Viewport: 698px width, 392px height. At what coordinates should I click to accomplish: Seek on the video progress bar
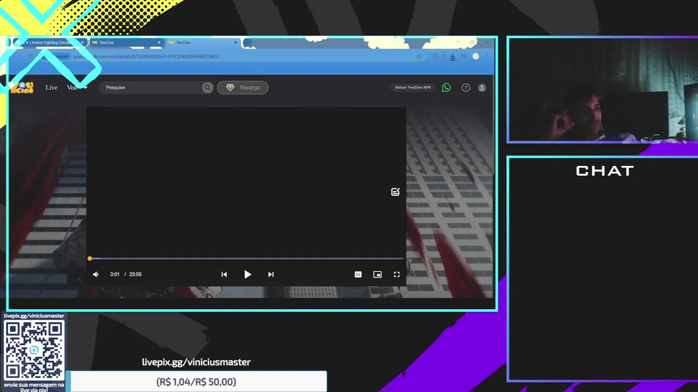coord(246,259)
